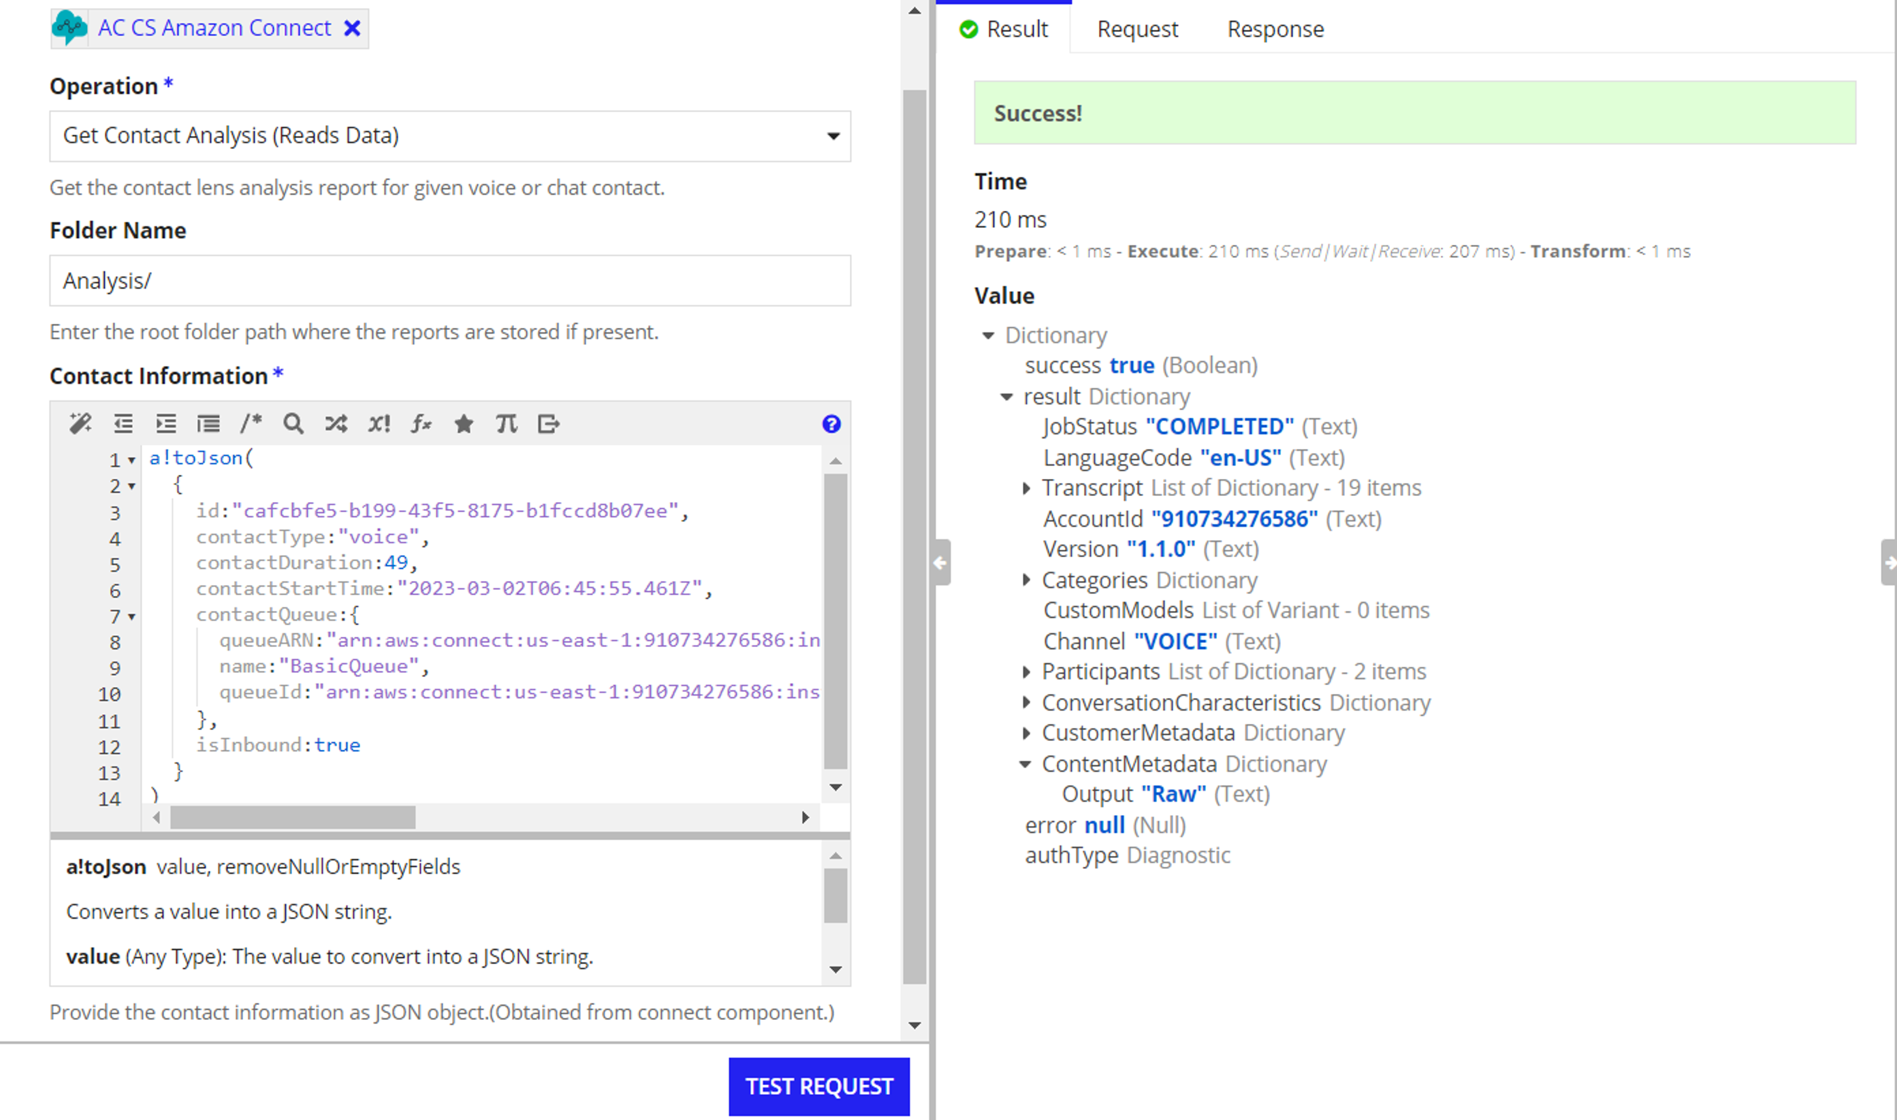1897x1120 pixels.
Task: Click the format lines list icon
Action: pyautogui.click(x=208, y=424)
